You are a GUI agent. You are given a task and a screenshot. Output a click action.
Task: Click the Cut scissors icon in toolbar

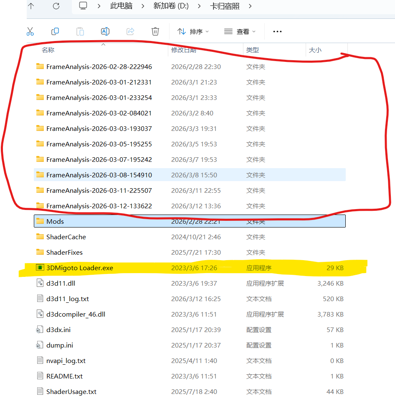(30, 31)
